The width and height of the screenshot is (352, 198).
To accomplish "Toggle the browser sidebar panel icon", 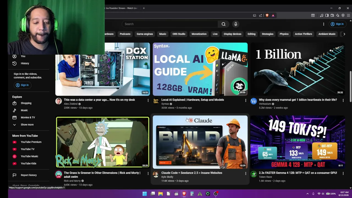I will click(x=327, y=15).
